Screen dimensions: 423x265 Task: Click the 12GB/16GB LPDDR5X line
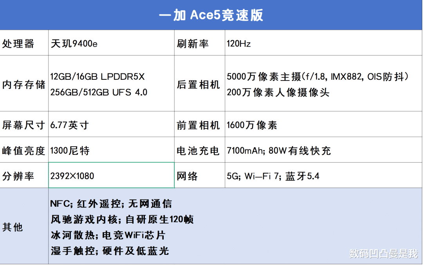click(x=98, y=77)
